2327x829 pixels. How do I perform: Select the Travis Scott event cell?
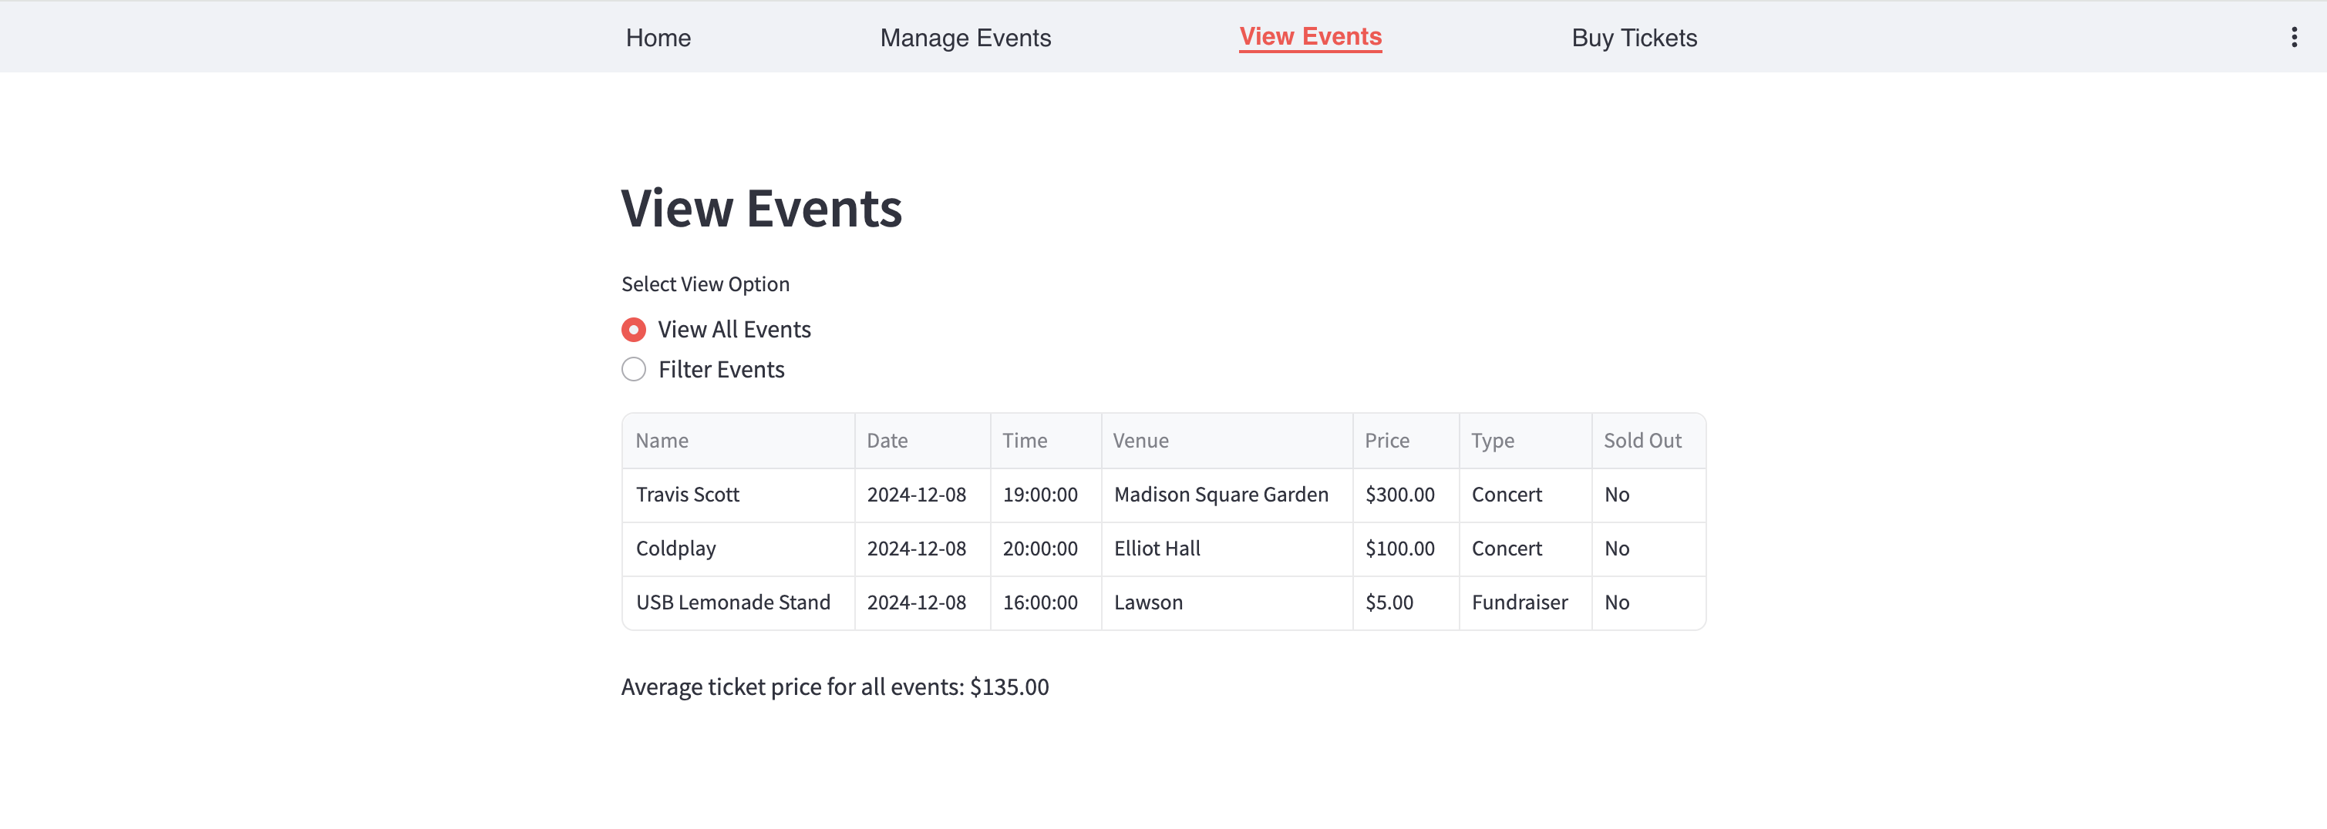(738, 495)
